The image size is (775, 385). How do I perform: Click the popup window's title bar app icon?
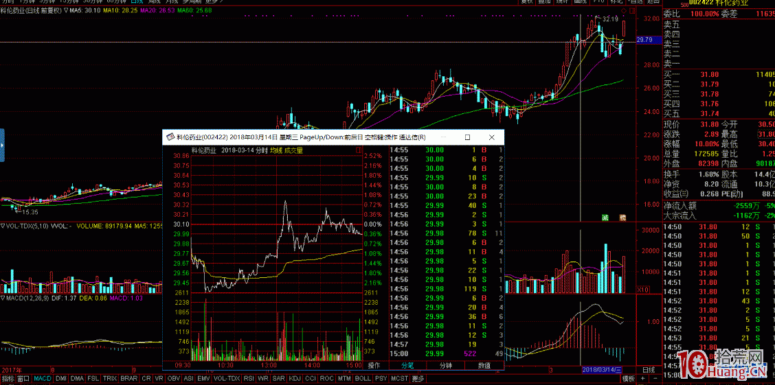pos(170,137)
